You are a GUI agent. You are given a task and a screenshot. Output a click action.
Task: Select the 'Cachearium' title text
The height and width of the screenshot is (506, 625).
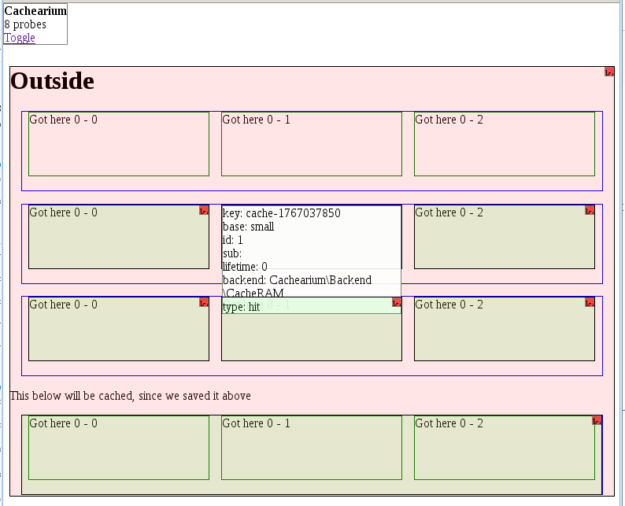tap(35, 11)
